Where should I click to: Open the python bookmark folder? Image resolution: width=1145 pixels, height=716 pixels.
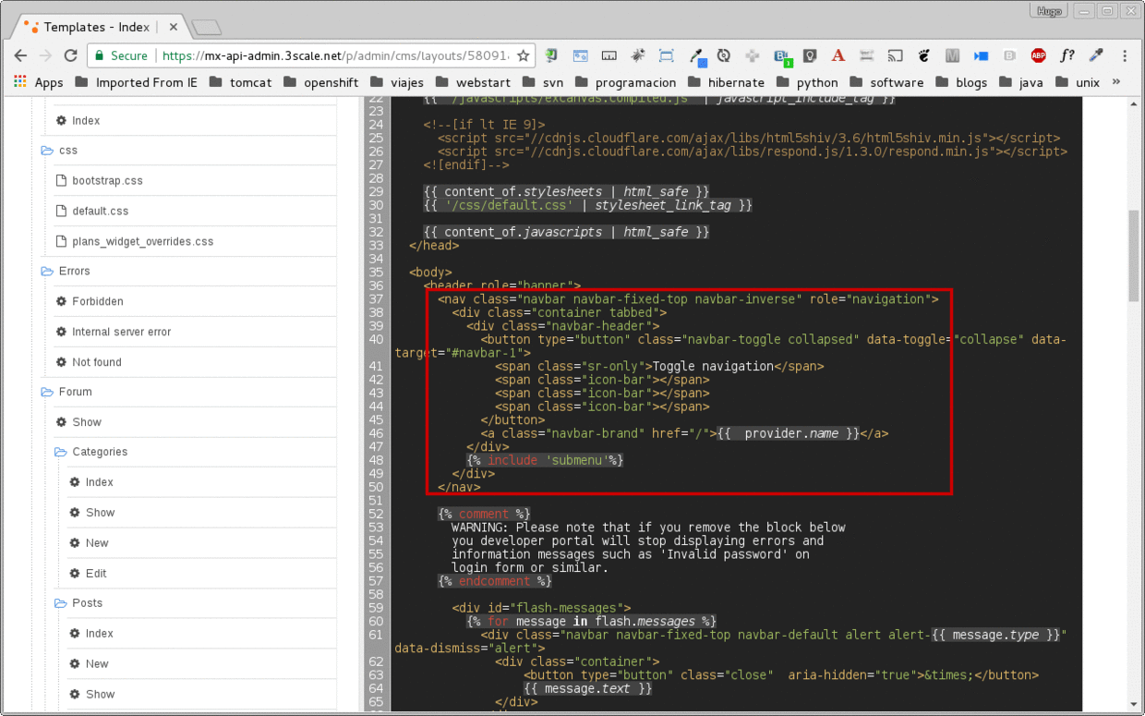click(x=806, y=82)
